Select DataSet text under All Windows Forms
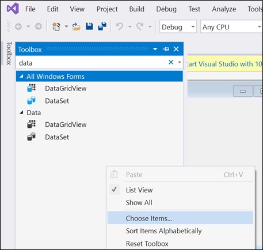 (x=57, y=101)
